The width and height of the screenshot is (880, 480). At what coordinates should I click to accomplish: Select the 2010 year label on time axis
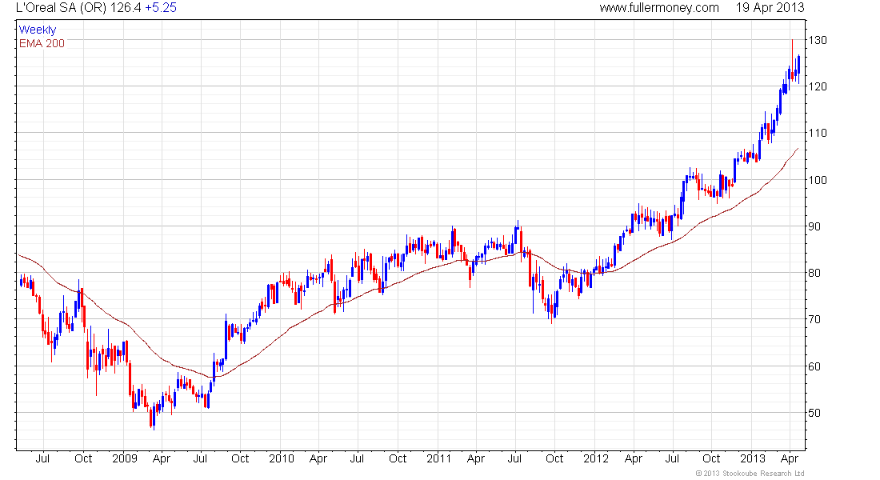281,458
